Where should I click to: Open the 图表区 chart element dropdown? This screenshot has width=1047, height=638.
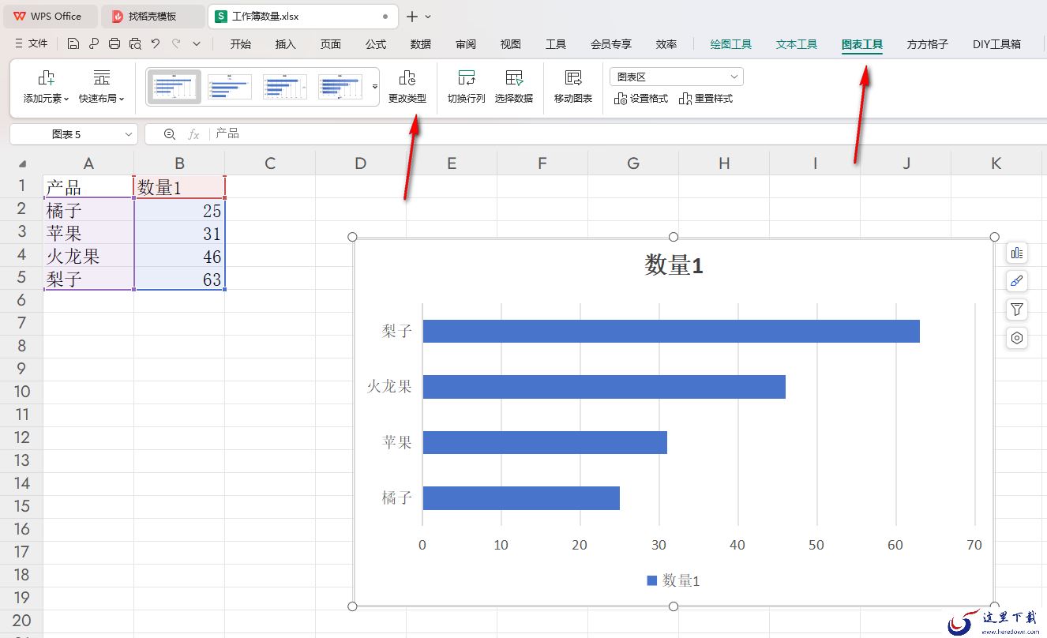(676, 77)
